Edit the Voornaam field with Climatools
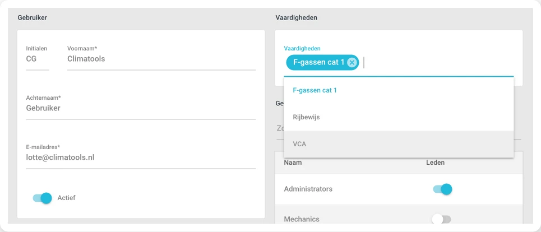 click(x=161, y=59)
